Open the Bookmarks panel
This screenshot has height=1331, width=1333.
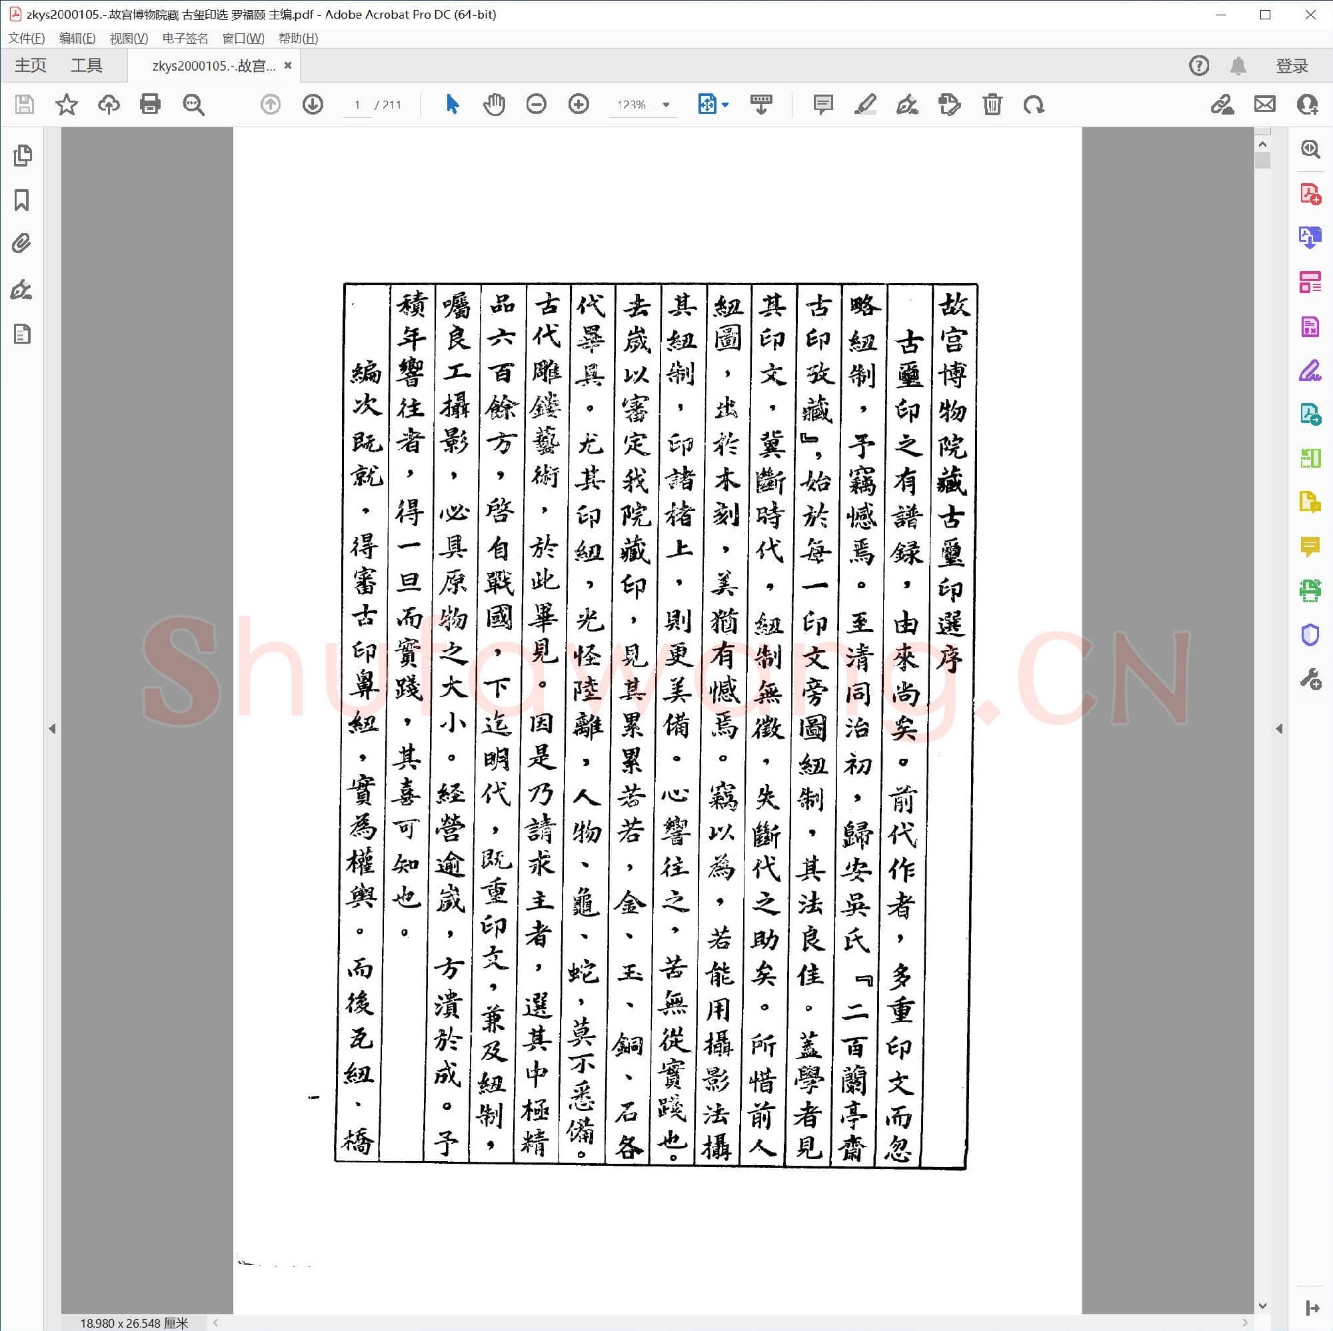(x=23, y=200)
